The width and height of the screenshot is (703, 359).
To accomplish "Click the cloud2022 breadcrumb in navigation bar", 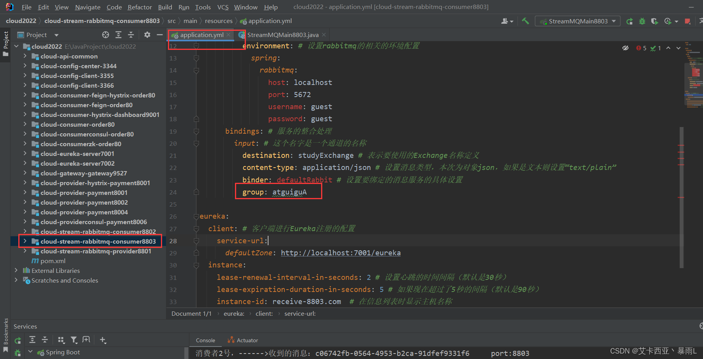I will (21, 21).
